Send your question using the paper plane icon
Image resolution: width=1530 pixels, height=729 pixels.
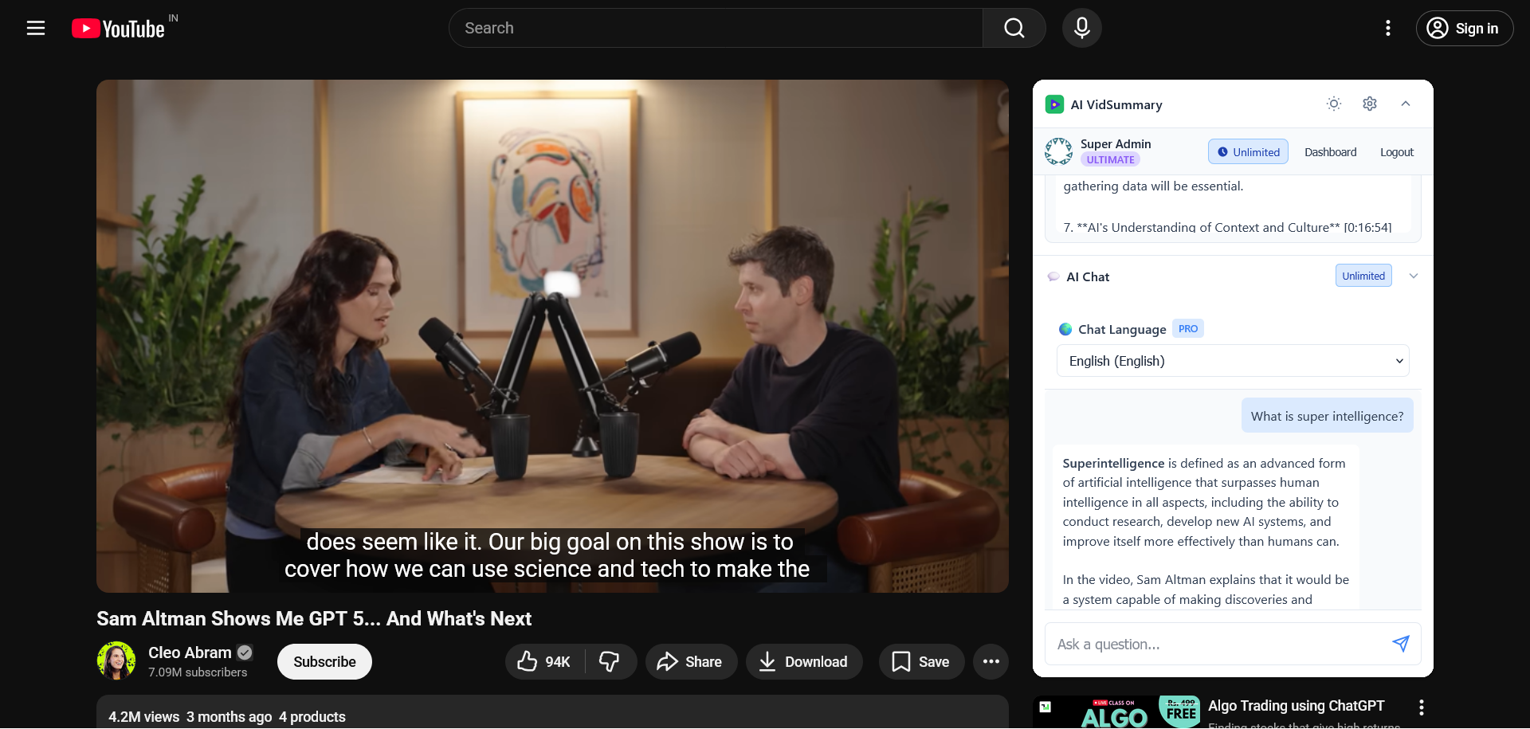[x=1401, y=644]
